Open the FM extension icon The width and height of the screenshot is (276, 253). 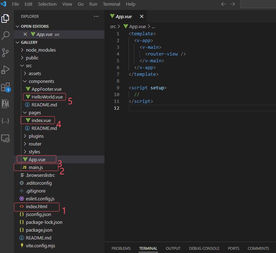click(x=5, y=104)
